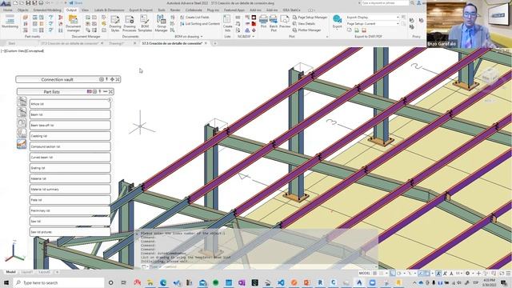Open plot Preview

pyautogui.click(x=285, y=22)
